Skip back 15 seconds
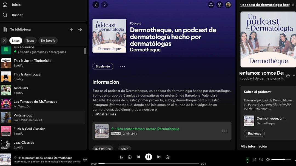The image size is (296, 166). coord(130,157)
